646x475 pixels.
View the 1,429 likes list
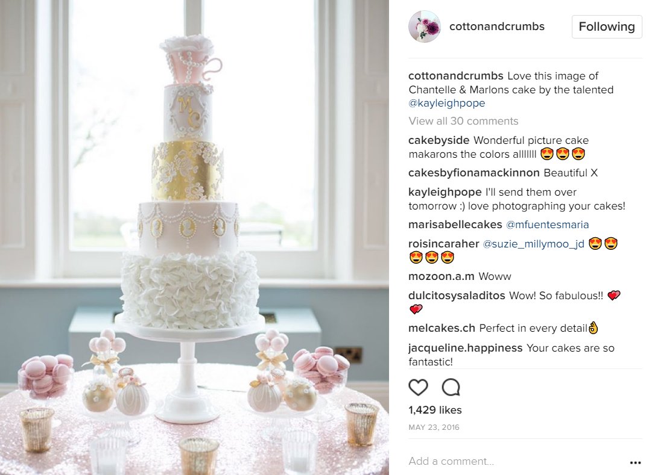pyautogui.click(x=435, y=410)
